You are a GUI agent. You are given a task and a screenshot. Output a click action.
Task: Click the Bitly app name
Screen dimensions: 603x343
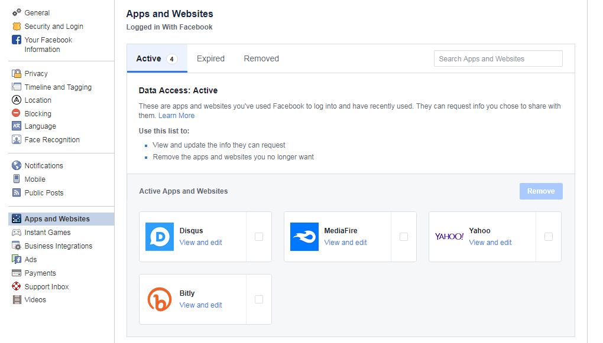(x=187, y=293)
